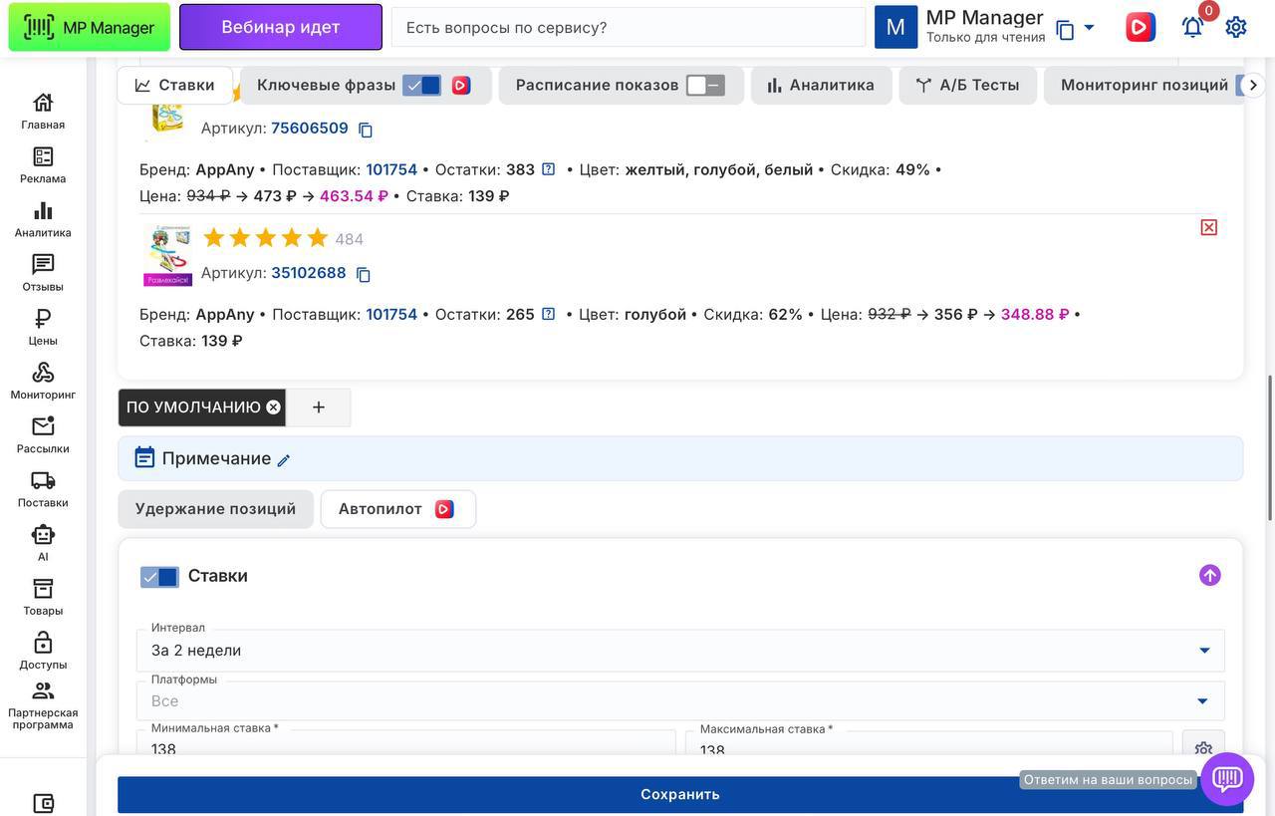The height and width of the screenshot is (816, 1275).
Task: Switch to the Аналитика tab
Action: (x=821, y=86)
